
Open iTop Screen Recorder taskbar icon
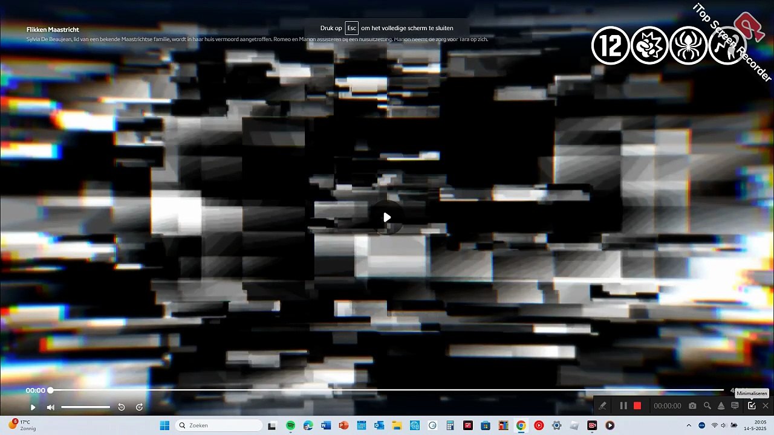[592, 425]
